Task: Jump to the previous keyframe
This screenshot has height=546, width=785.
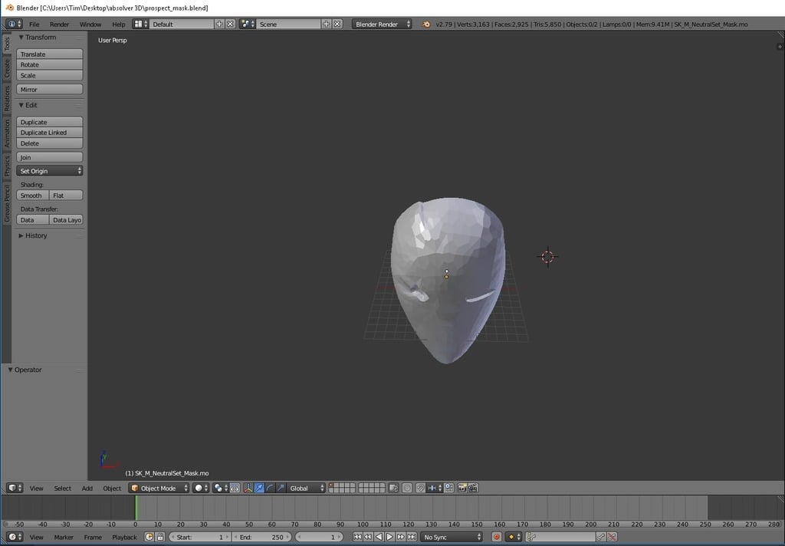Action: click(368, 537)
